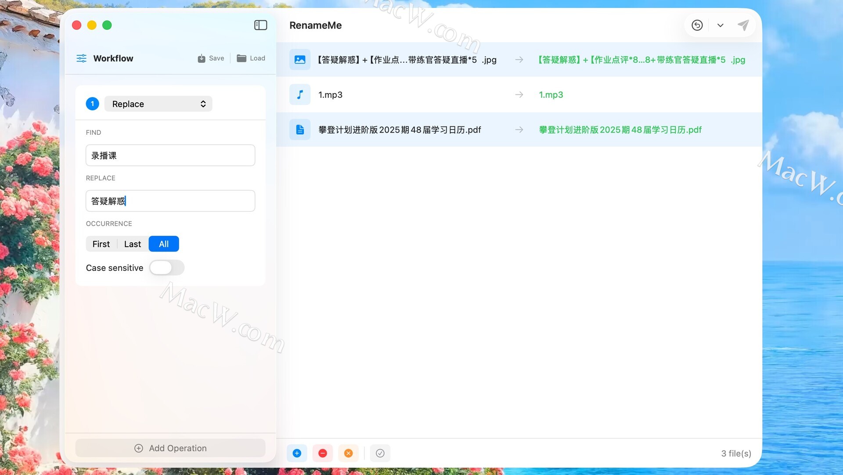Click Add Operation button
Image resolution: width=843 pixels, height=475 pixels.
(x=170, y=448)
